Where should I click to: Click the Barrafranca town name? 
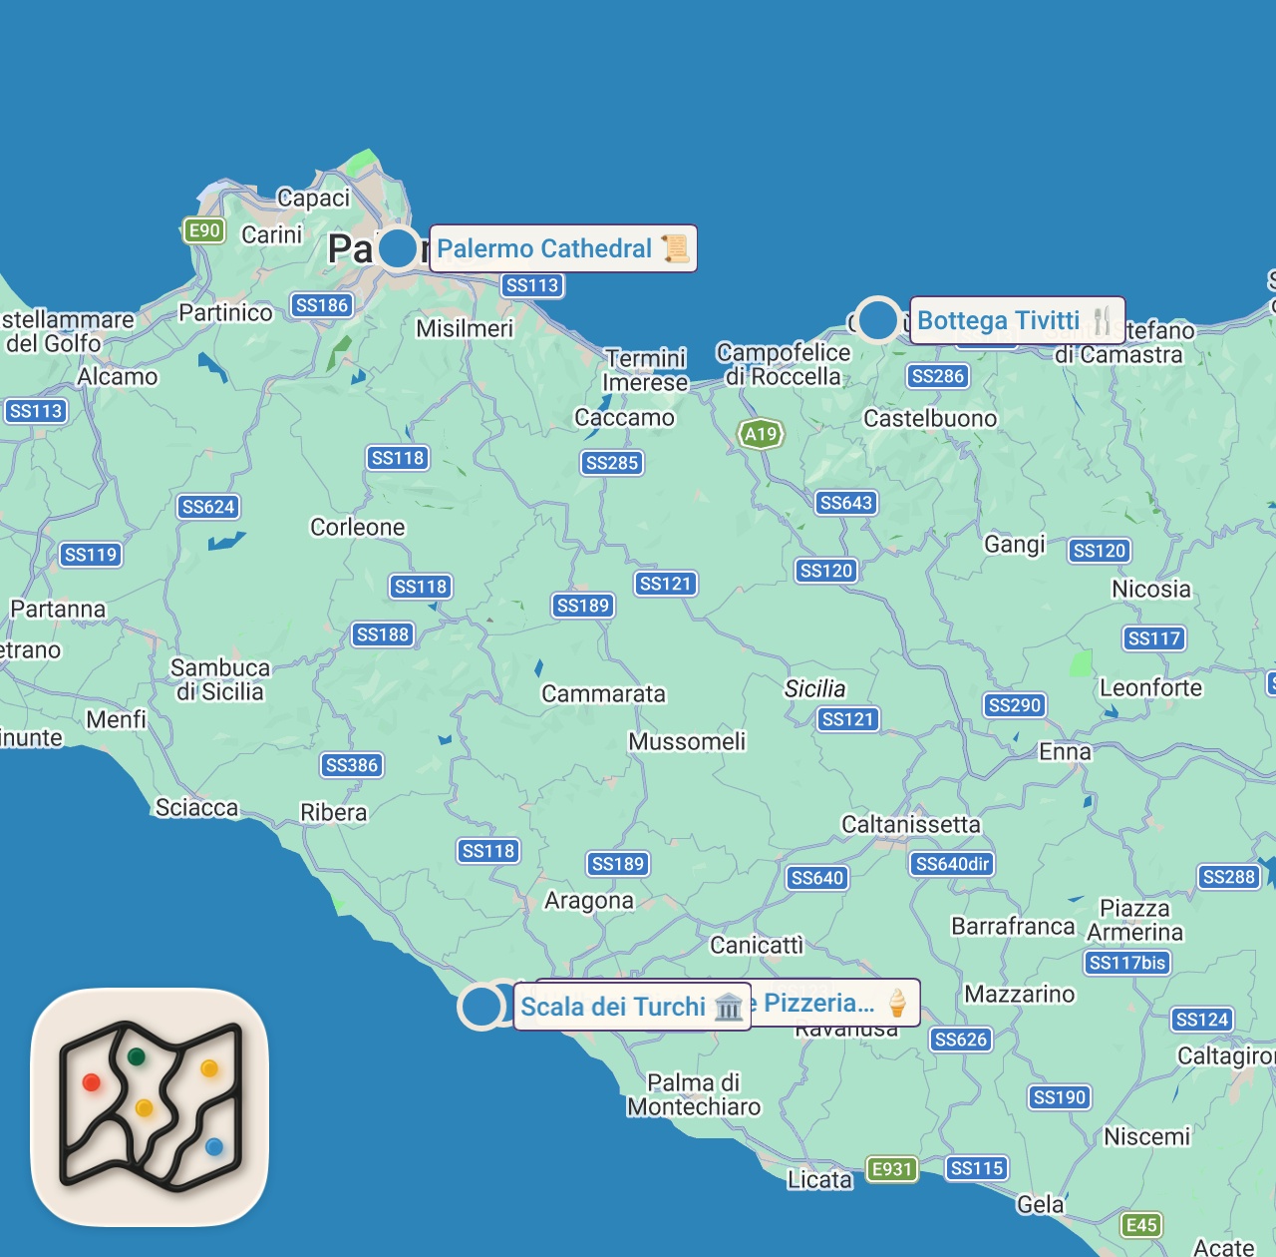point(1013,926)
